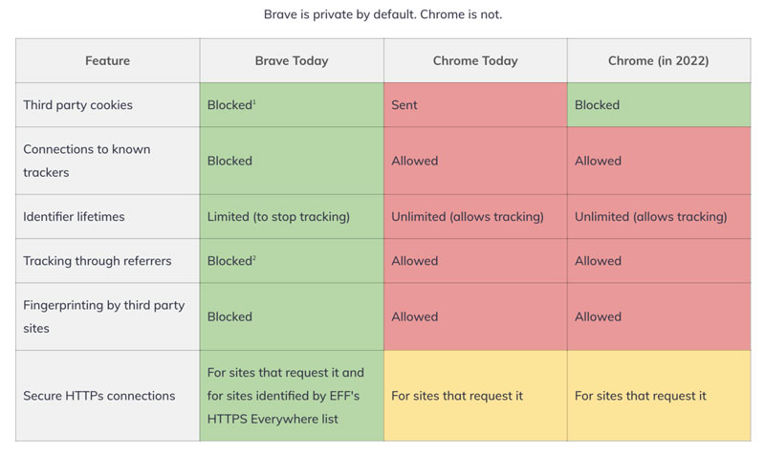Image resolution: width=765 pixels, height=457 pixels.
Task: Select the EFF's HTTPS Everywhere list cell
Action: [292, 396]
